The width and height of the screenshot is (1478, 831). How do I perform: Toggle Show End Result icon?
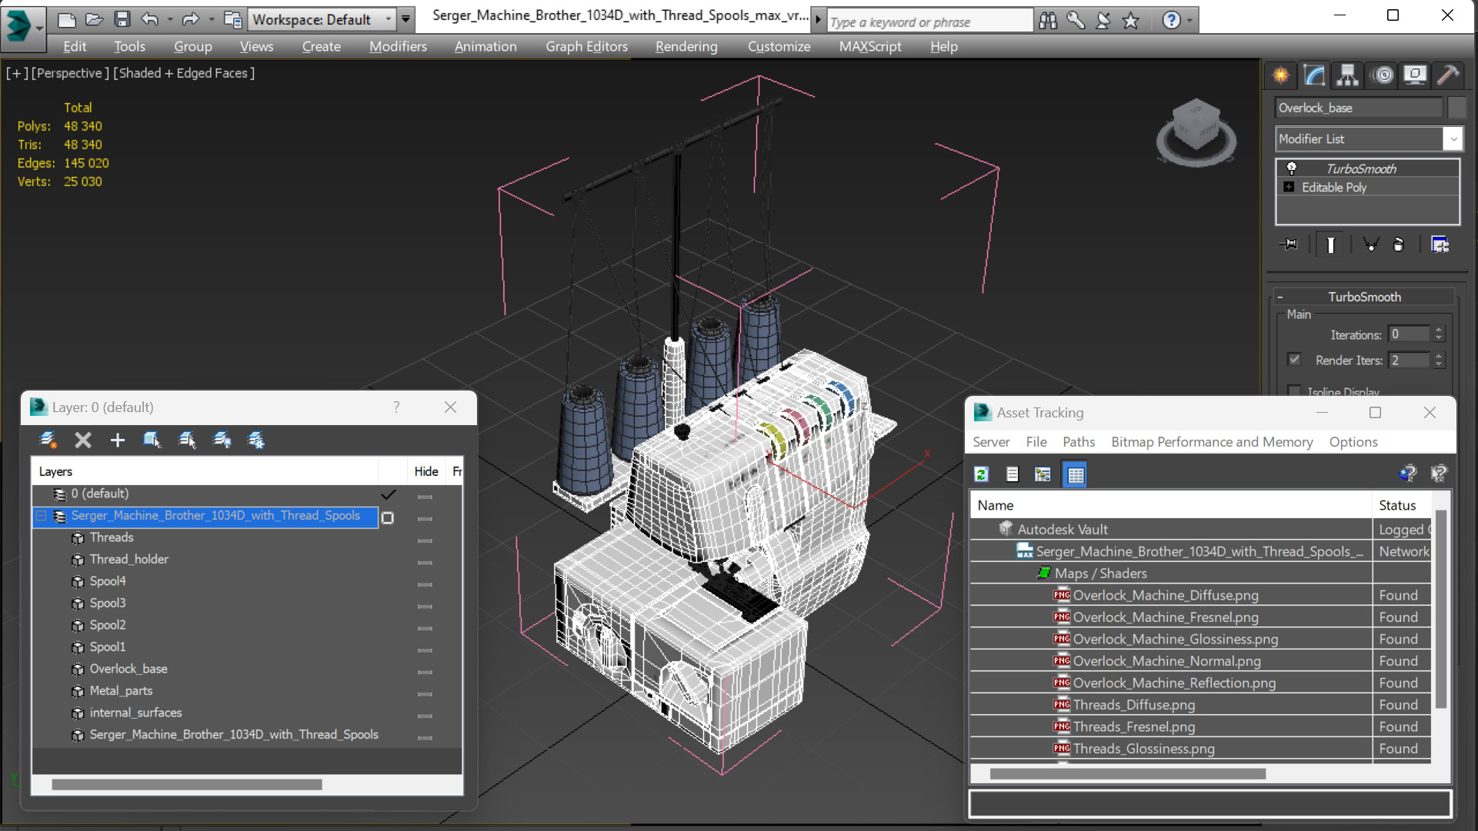(x=1330, y=244)
